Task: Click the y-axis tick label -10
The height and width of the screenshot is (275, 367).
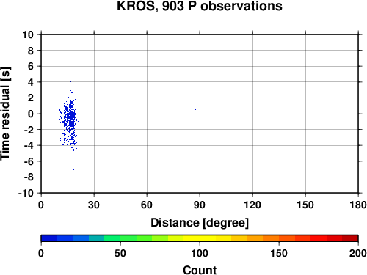Action: point(26,193)
